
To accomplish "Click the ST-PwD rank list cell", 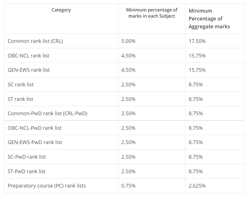I will click(26, 172).
